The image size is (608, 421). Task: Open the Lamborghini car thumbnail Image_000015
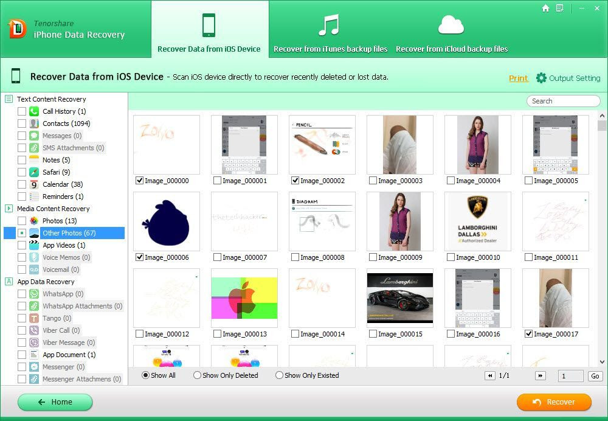[x=400, y=298]
